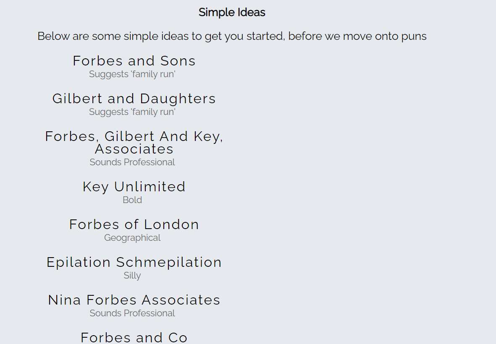Click the 'Epilation Schmepilation' name idea
The width and height of the screenshot is (496, 344).
[134, 262]
